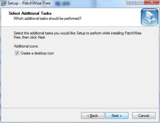Click the "Additional icons:" group label
The height and width of the screenshot is (123, 160).
tap(26, 46)
